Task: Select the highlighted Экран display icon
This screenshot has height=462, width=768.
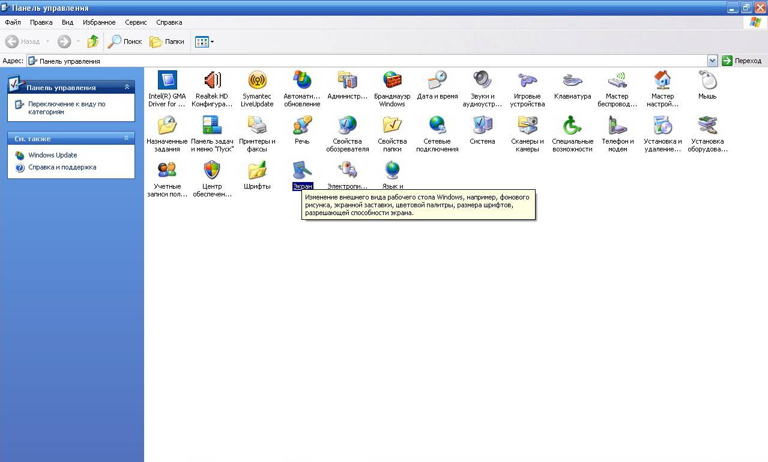Action: point(302,170)
